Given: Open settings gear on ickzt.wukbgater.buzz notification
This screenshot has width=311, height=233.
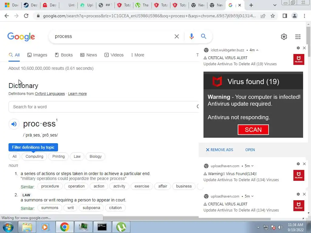Looking at the screenshot, I should 298,48.
